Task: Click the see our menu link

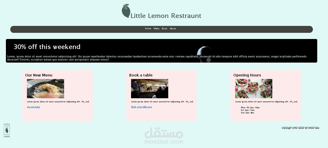Action: [x=33, y=107]
